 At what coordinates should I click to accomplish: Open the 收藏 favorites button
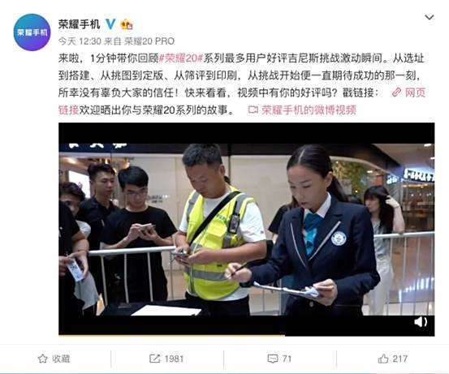coord(54,359)
